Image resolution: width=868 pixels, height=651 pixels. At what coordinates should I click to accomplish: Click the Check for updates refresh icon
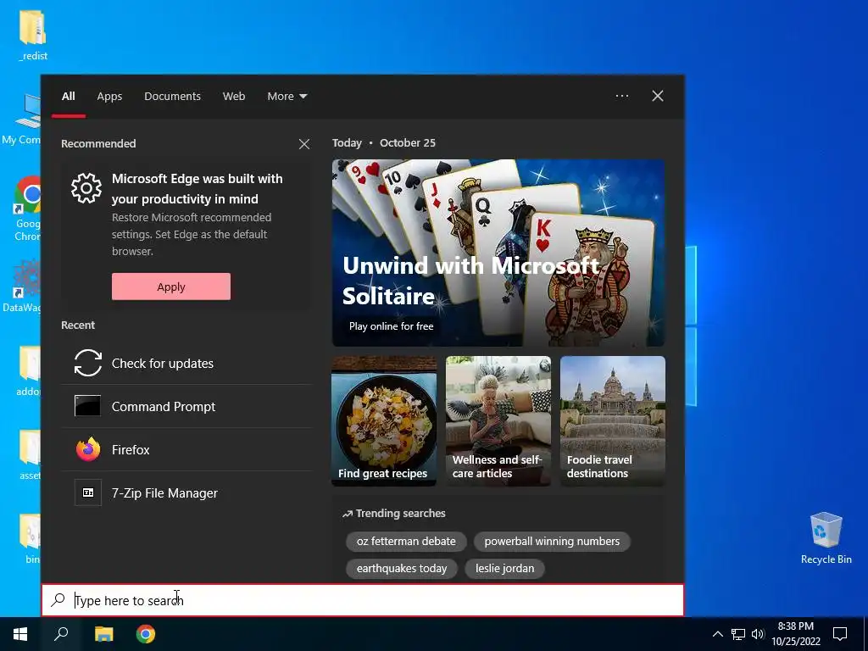click(88, 363)
